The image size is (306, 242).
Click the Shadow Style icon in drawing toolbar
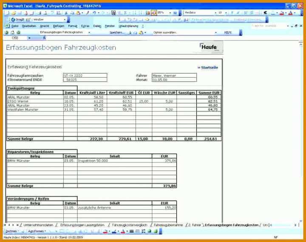(x=150, y=231)
